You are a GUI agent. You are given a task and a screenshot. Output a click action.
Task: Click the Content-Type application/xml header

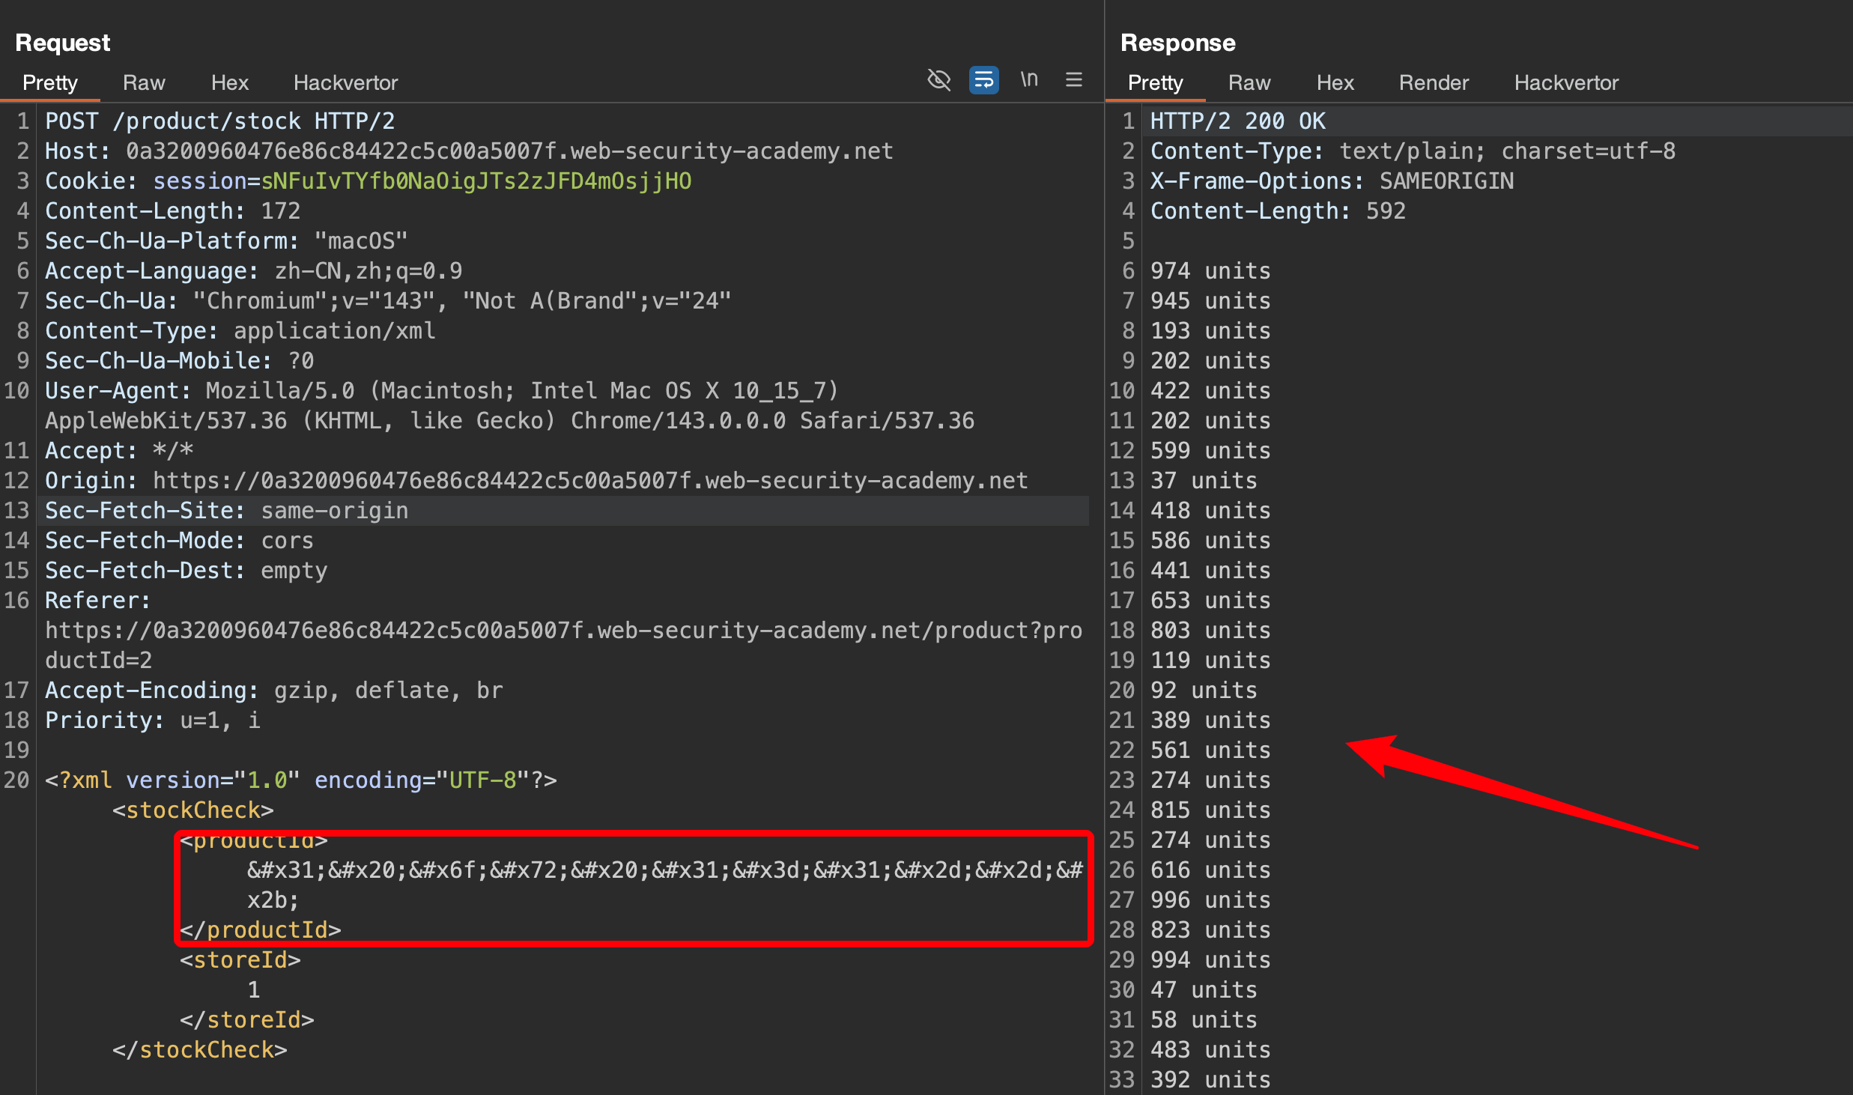(x=240, y=331)
